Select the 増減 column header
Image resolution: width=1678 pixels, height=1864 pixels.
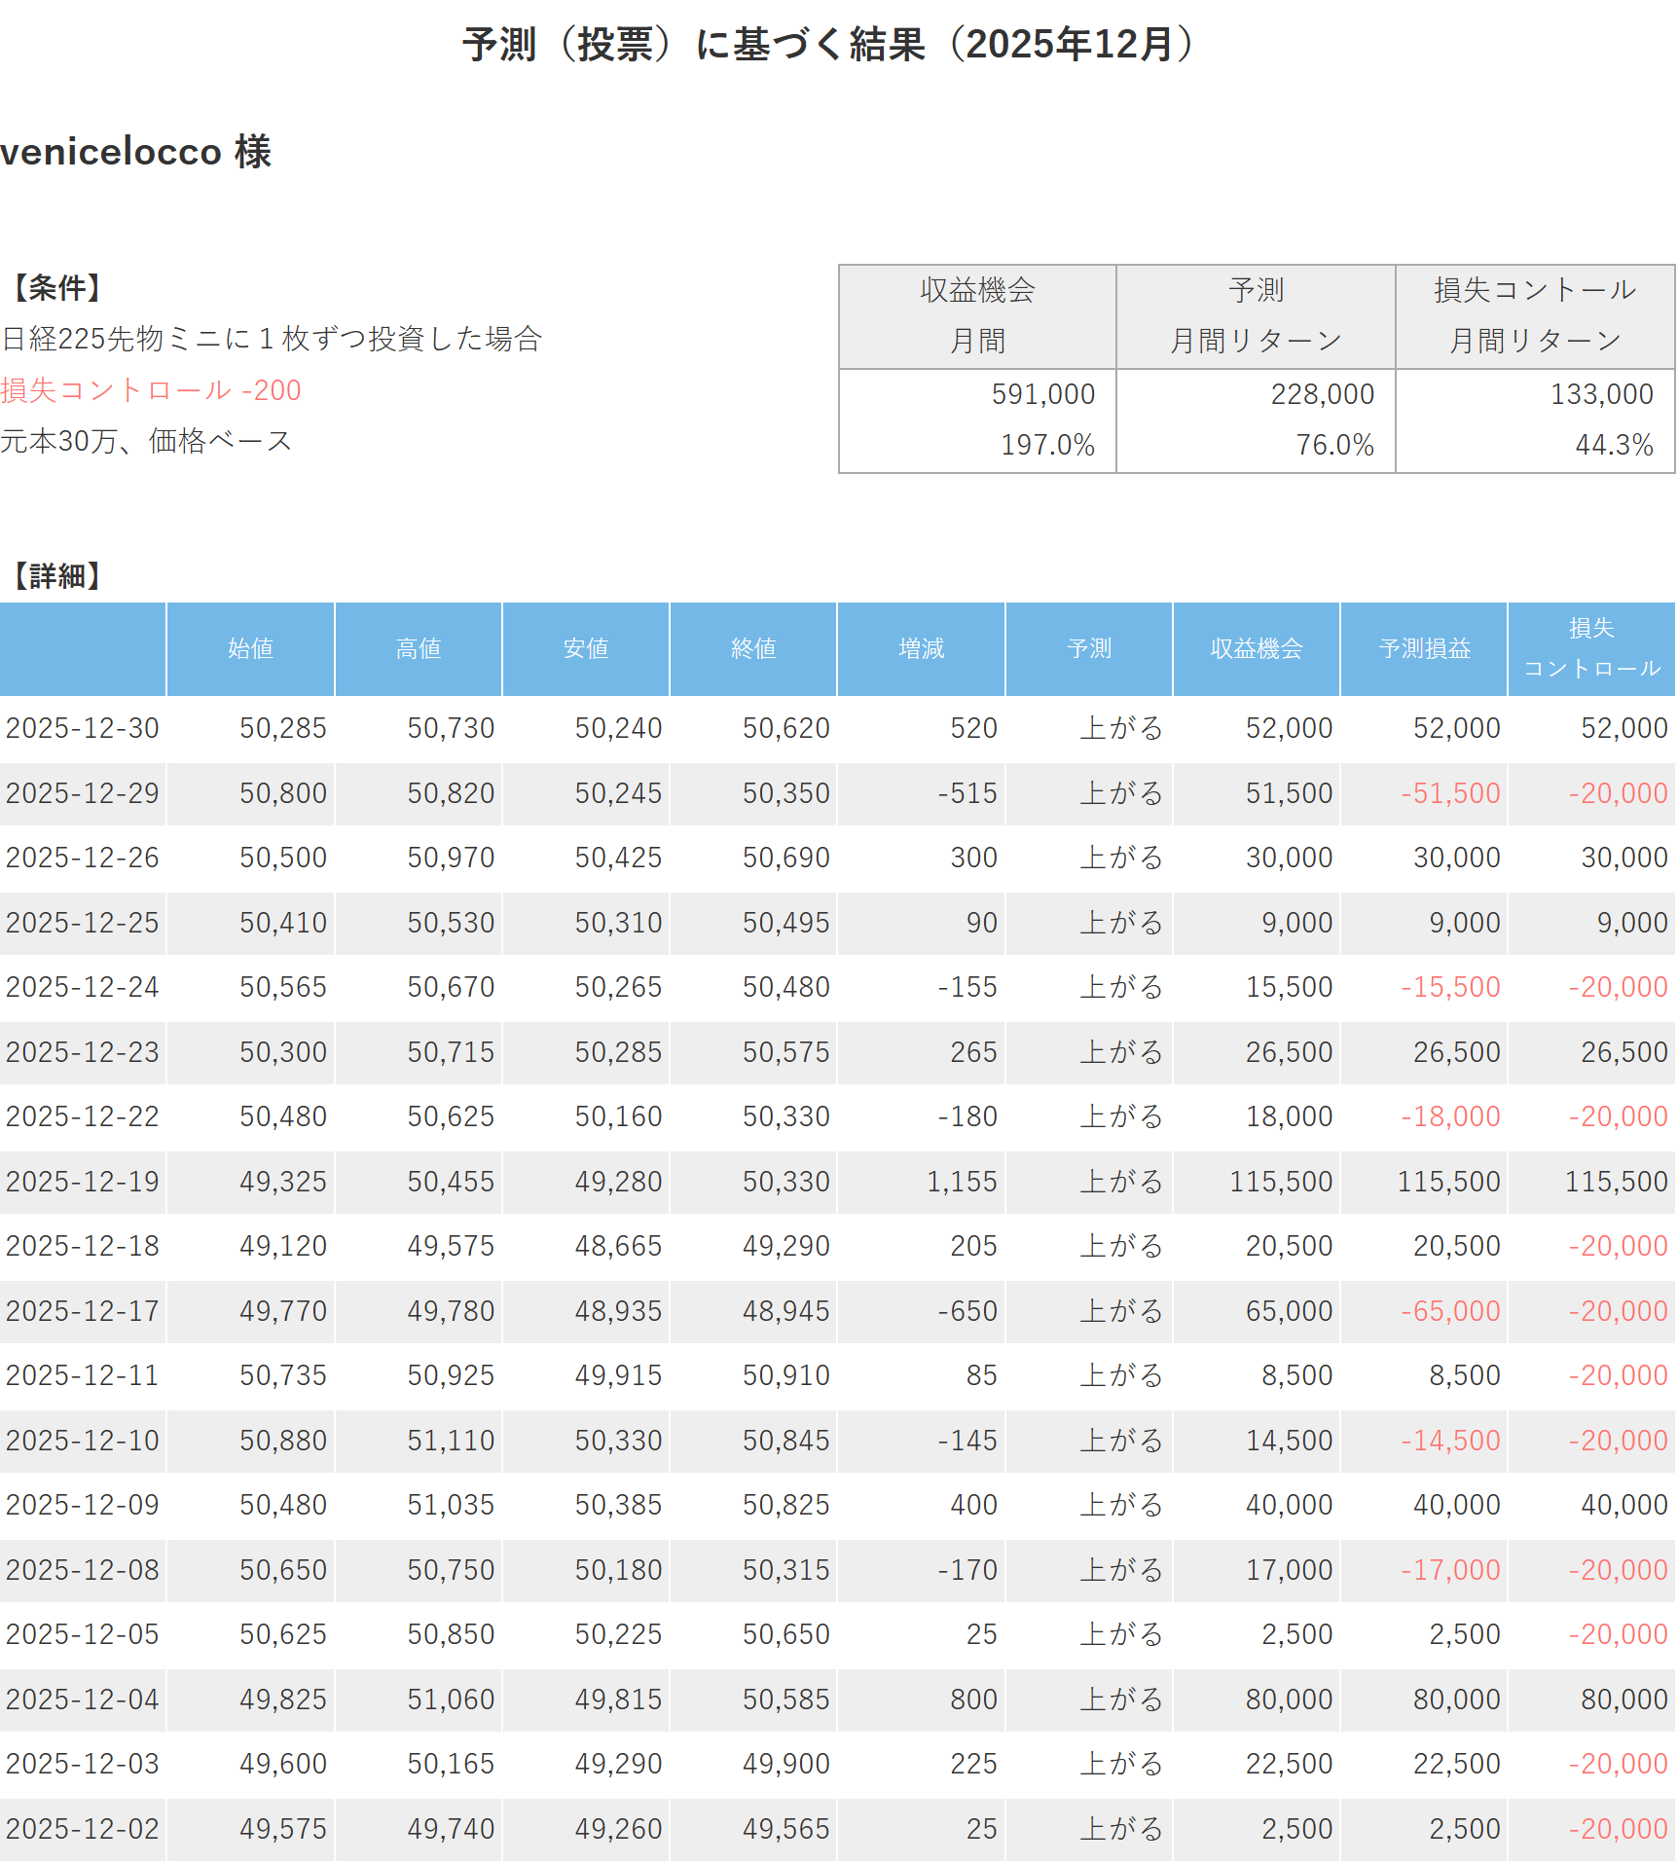click(921, 648)
